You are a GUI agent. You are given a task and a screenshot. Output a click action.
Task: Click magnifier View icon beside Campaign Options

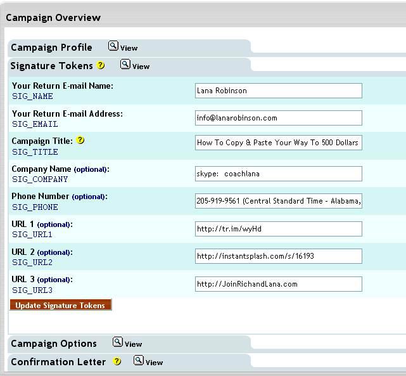click(118, 342)
